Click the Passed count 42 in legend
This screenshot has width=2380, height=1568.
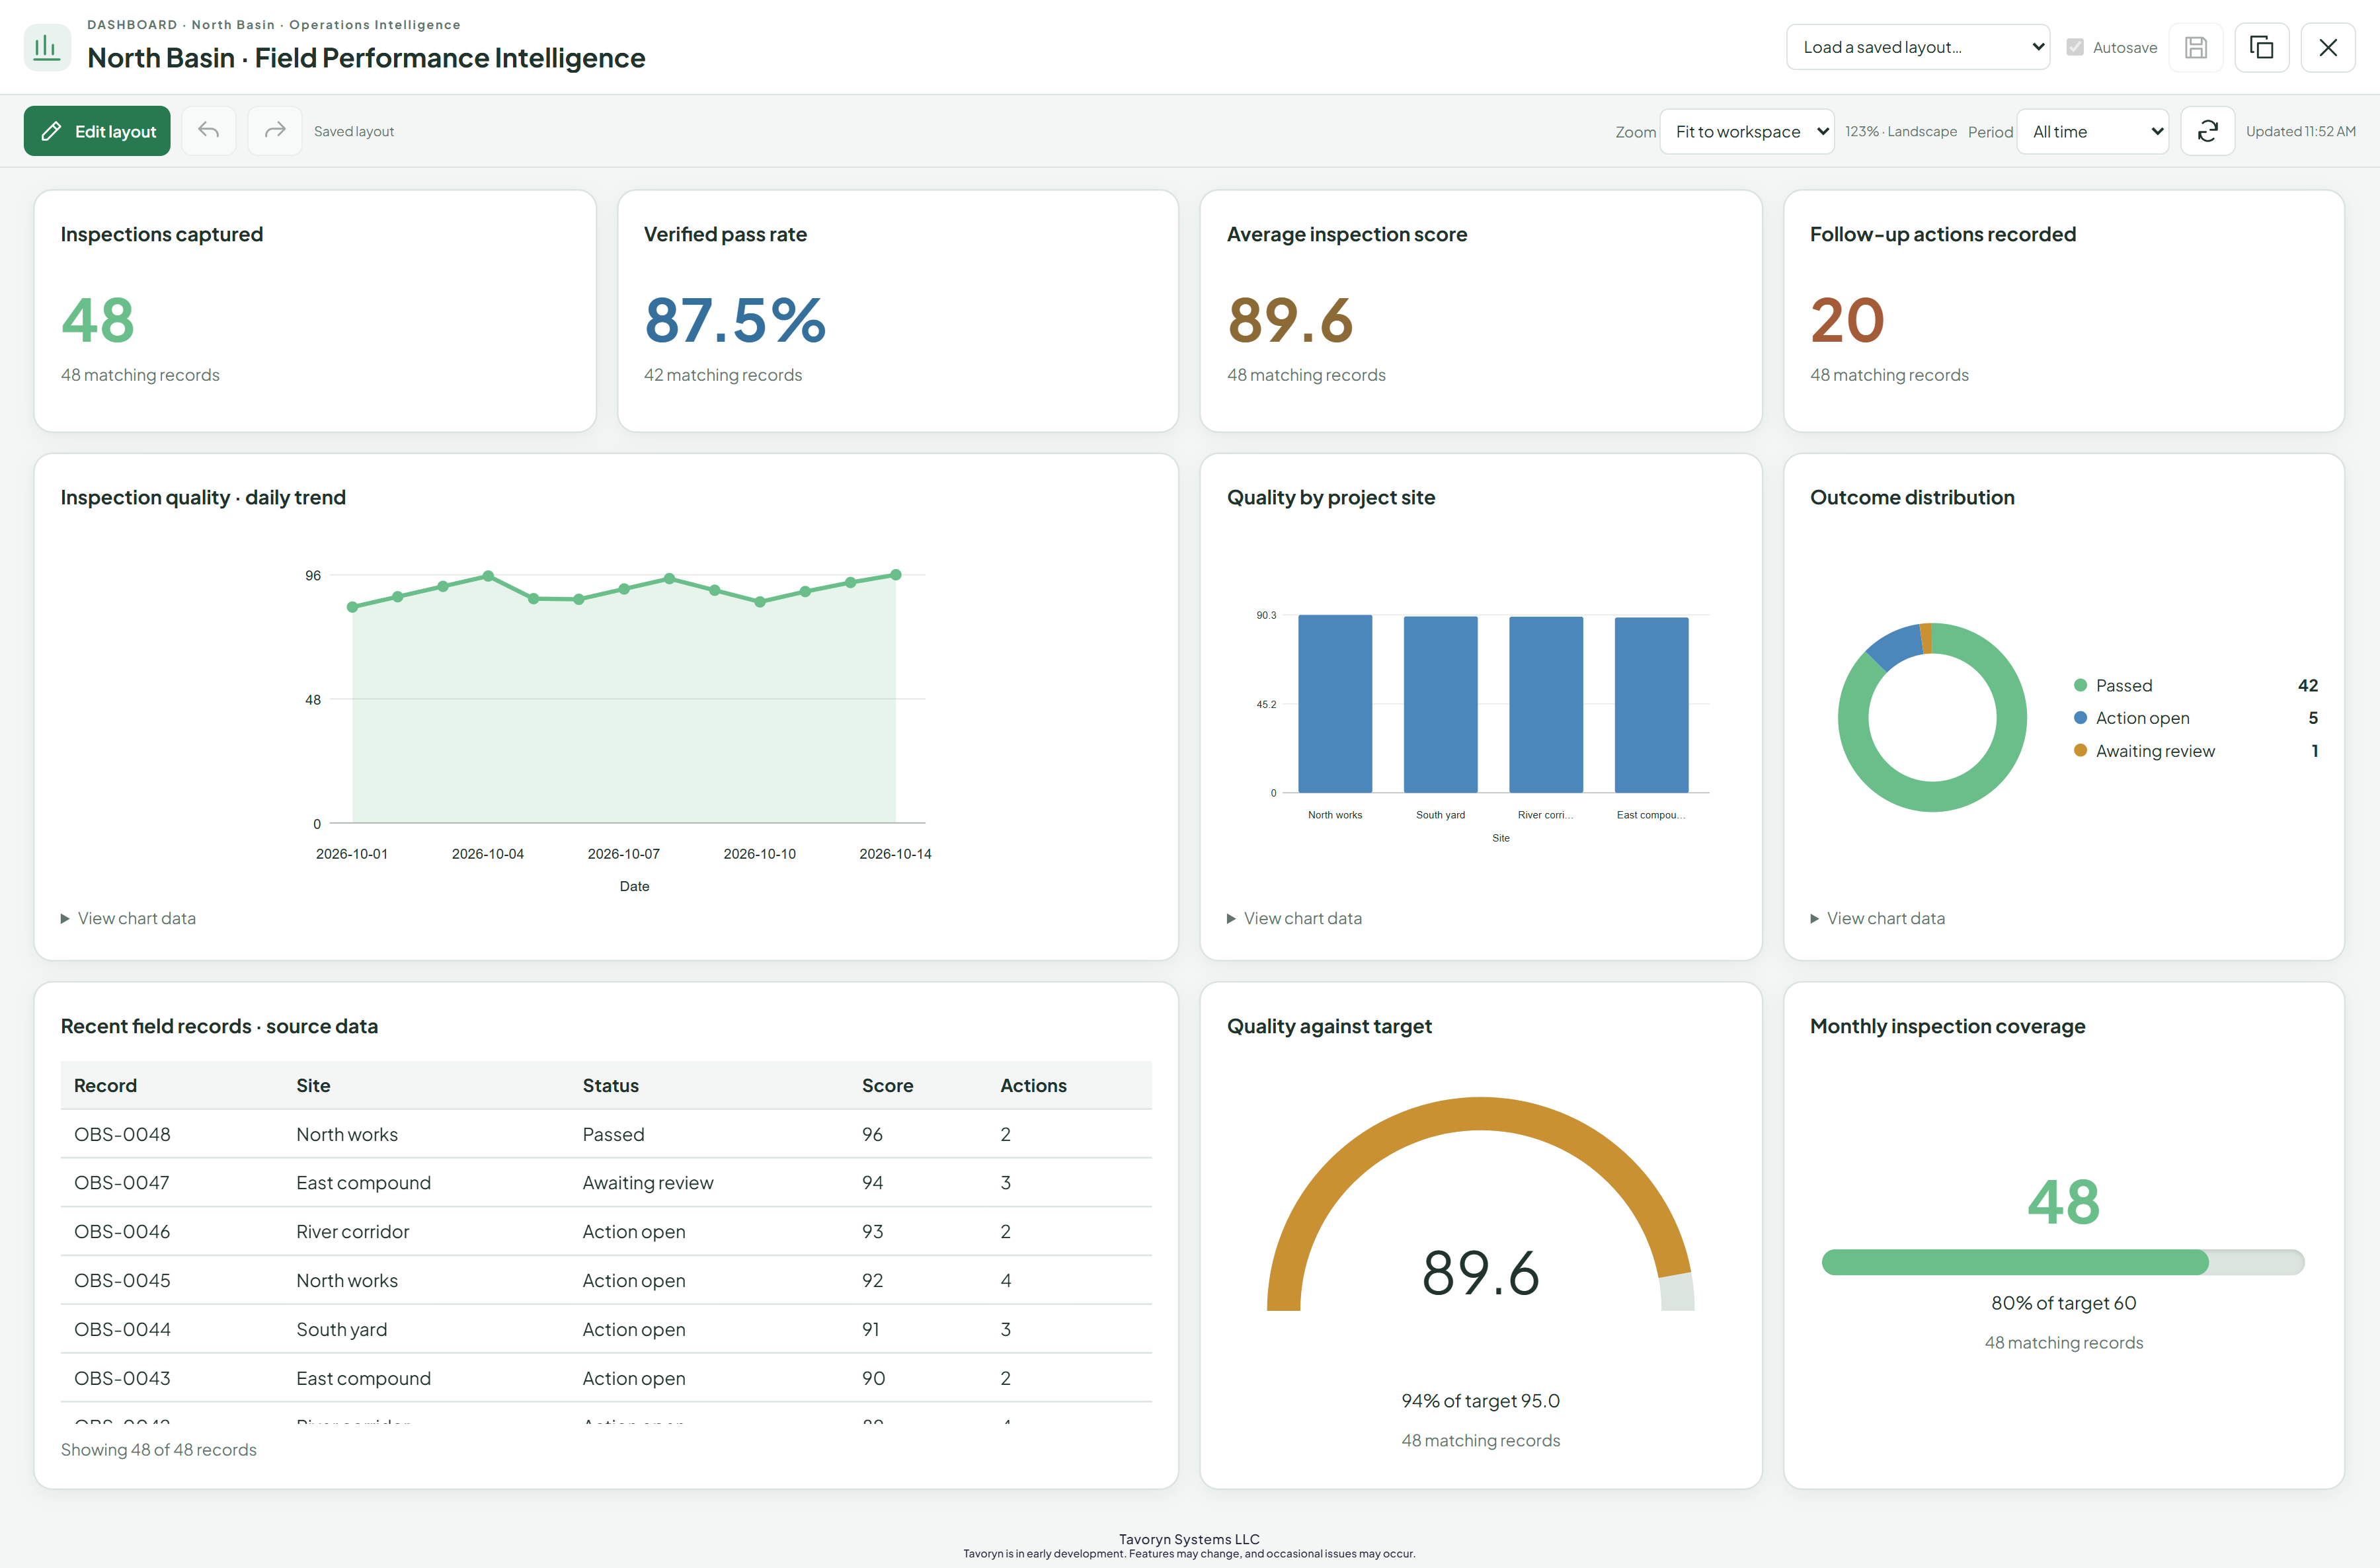pyautogui.click(x=2307, y=685)
